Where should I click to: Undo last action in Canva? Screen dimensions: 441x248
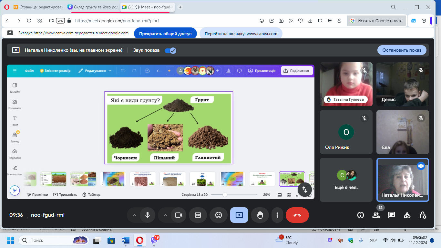pyautogui.click(x=123, y=71)
